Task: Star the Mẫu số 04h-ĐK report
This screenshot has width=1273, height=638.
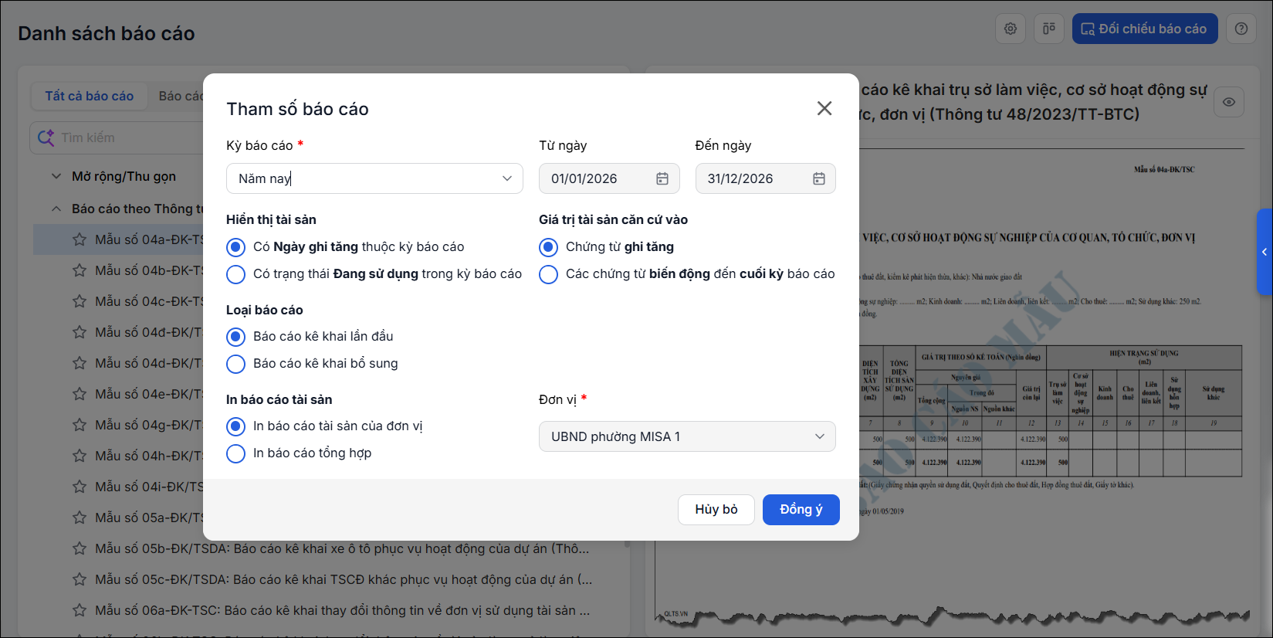Action: click(x=80, y=456)
